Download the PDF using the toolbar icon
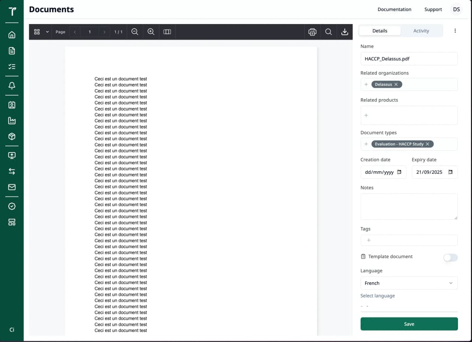The image size is (472, 342). point(345,31)
